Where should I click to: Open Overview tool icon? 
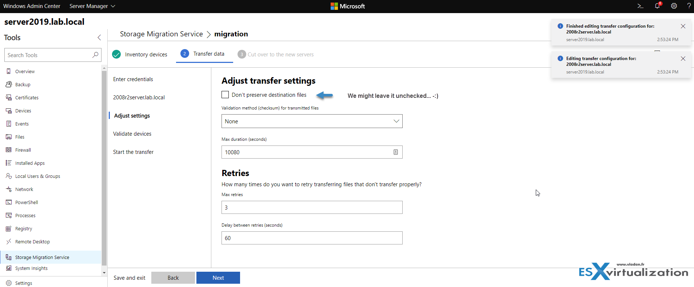click(x=9, y=71)
